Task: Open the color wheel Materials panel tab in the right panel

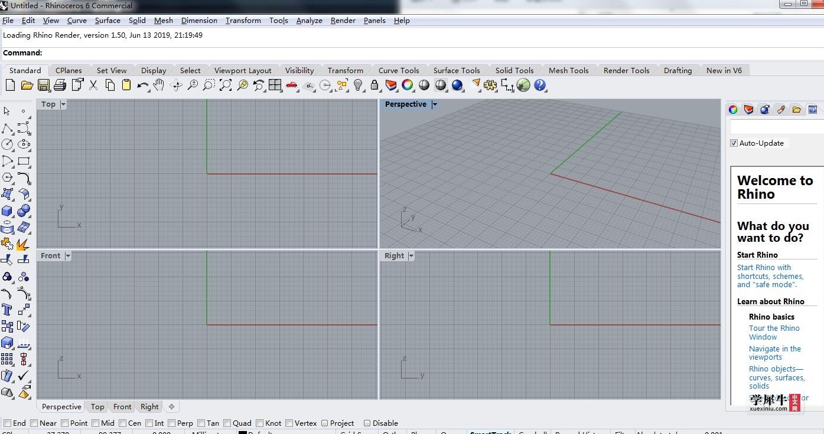Action: coord(733,110)
